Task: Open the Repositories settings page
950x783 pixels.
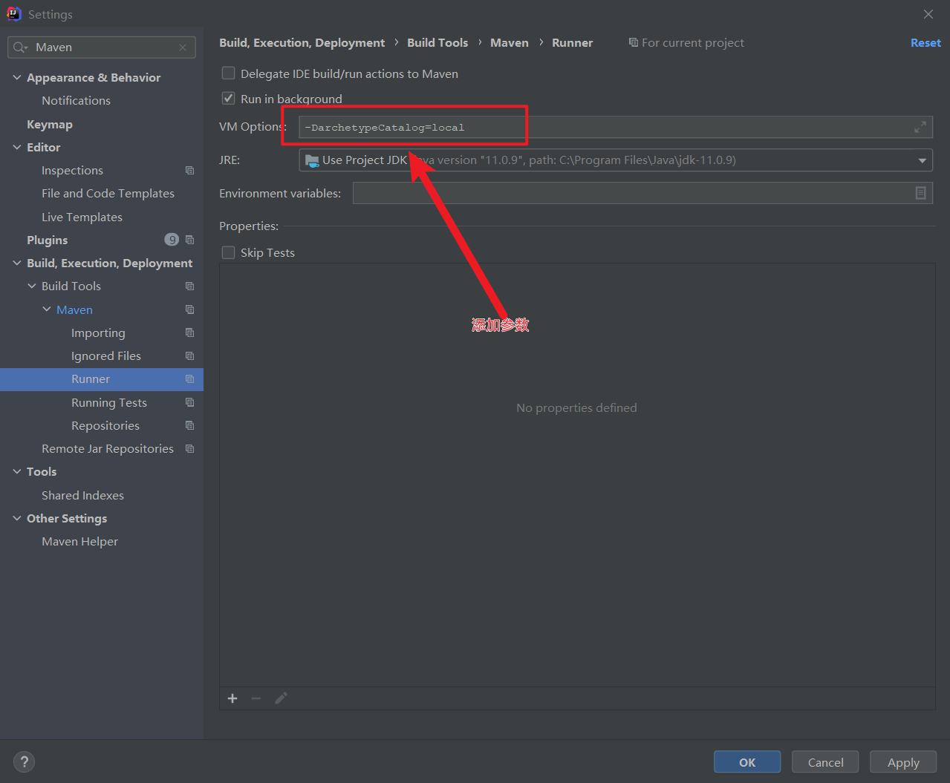Action: click(x=105, y=425)
